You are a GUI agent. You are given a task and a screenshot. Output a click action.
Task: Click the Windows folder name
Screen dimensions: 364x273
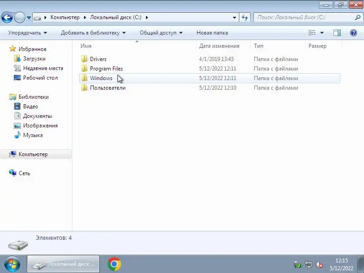coord(101,78)
